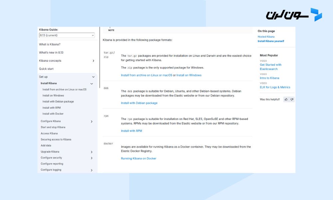This screenshot has width=333, height=200.
Task: Open Get Started with Elasticsearch video
Action: pyautogui.click(x=270, y=67)
